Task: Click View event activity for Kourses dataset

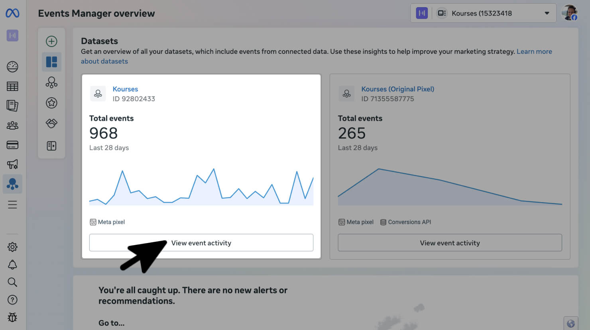Action: 201,243
